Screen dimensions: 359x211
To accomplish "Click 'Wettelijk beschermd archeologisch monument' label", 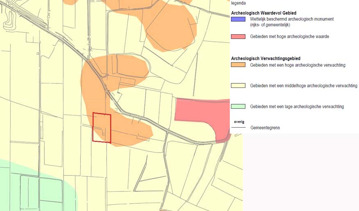I will tap(292, 19).
